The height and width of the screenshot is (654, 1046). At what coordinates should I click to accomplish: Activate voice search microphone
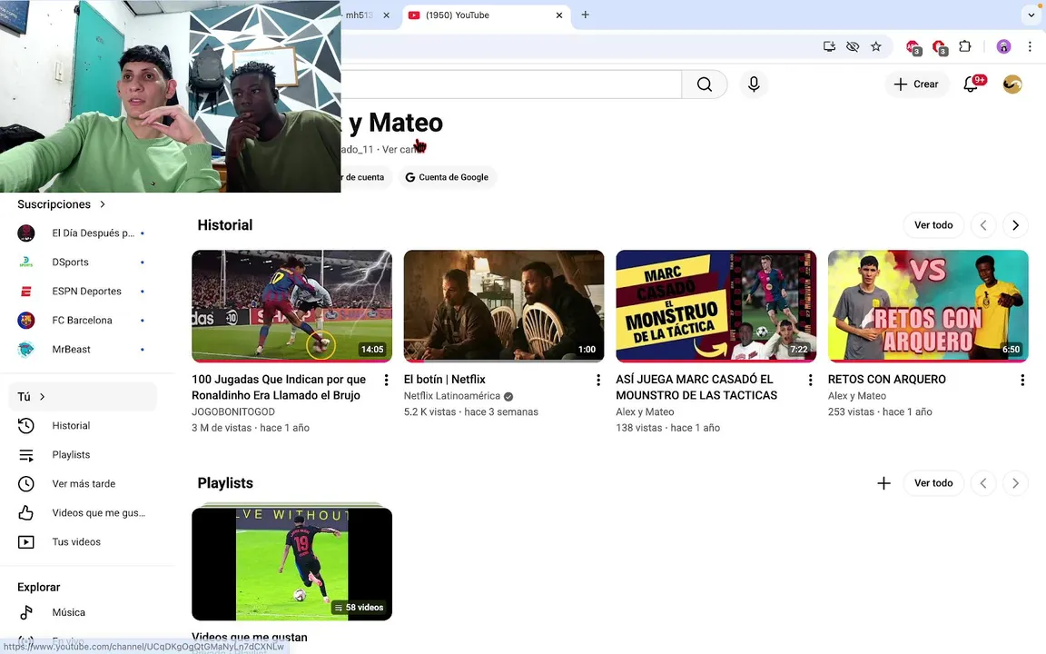(x=754, y=84)
